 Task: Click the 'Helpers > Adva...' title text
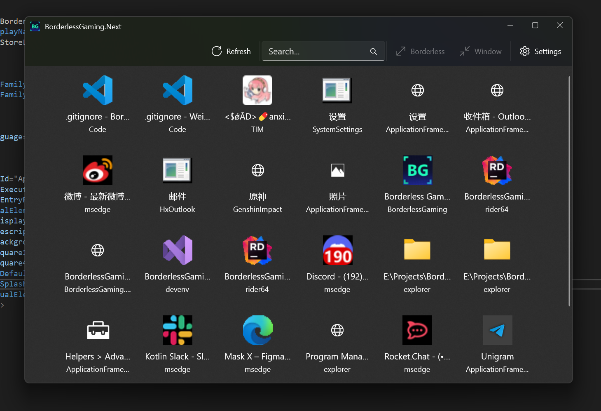click(98, 357)
